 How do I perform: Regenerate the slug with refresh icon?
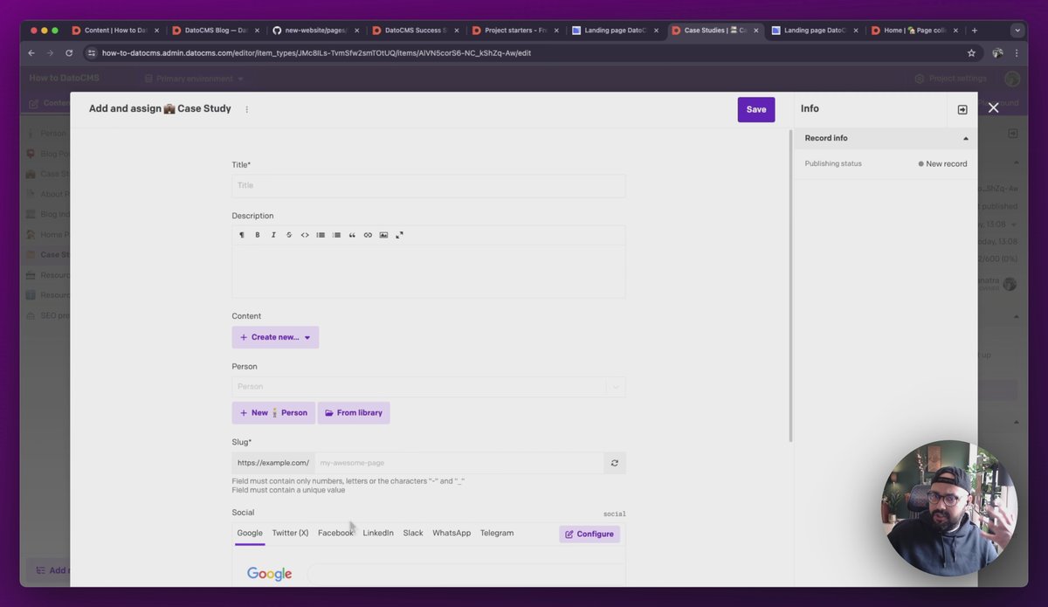click(615, 463)
